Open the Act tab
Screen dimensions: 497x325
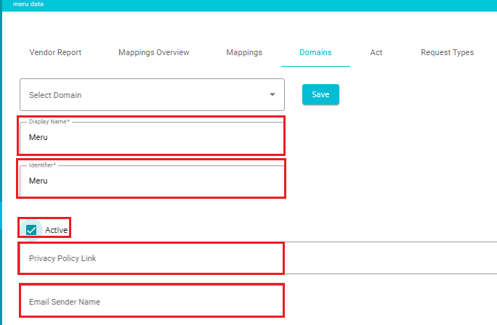[376, 52]
